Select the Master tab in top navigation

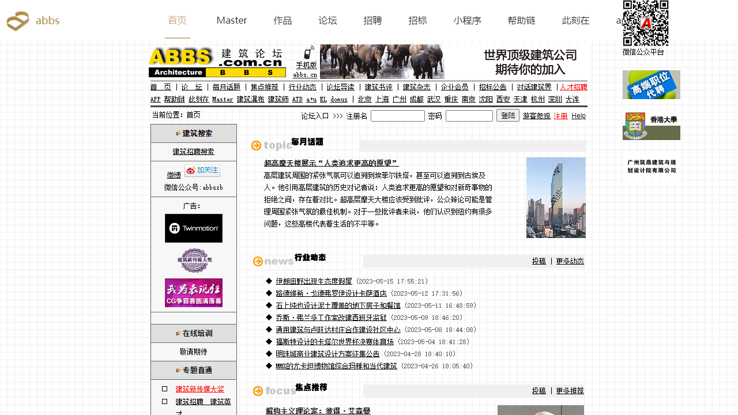click(x=232, y=21)
